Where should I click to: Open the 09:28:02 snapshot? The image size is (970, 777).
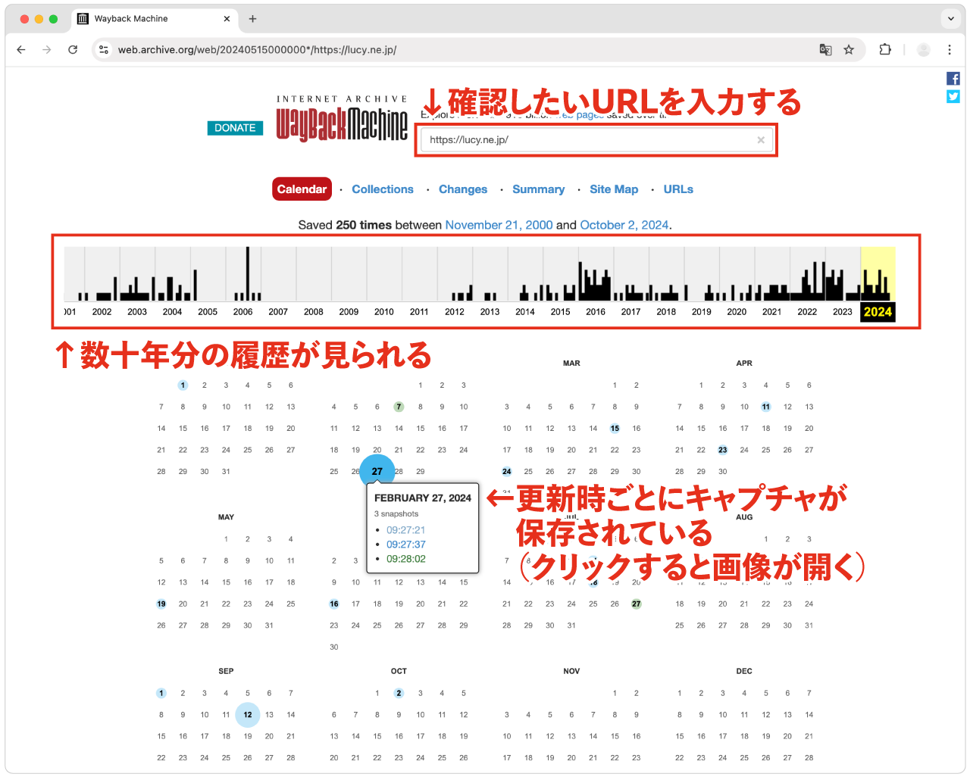[405, 559]
